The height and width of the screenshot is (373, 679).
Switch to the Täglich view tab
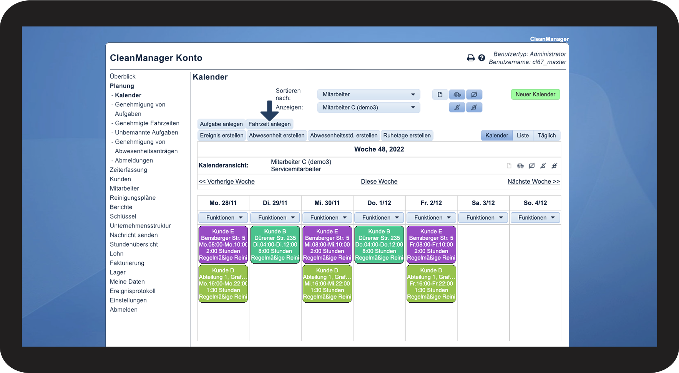click(x=547, y=136)
